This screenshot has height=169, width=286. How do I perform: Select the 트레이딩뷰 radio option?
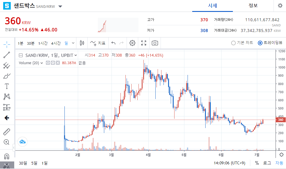[x=270, y=43]
